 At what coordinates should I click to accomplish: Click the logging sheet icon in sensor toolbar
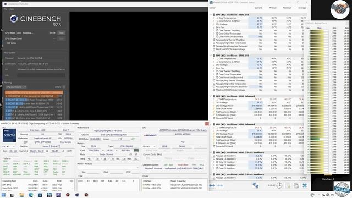288,185
